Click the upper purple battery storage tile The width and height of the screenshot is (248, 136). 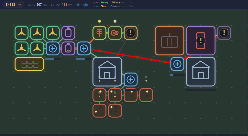tap(68, 33)
